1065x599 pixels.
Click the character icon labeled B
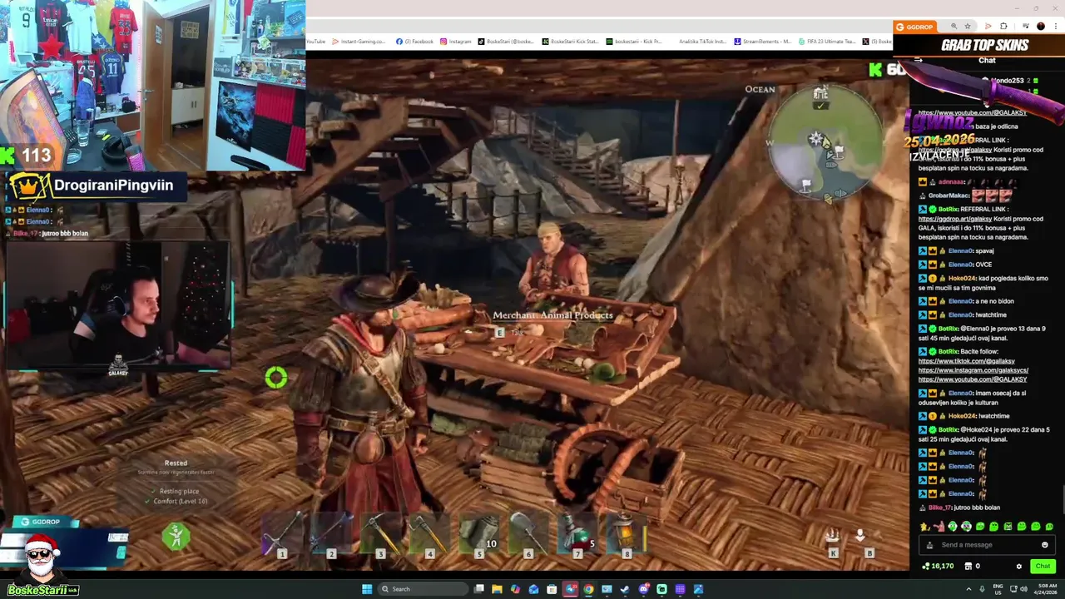(861, 535)
